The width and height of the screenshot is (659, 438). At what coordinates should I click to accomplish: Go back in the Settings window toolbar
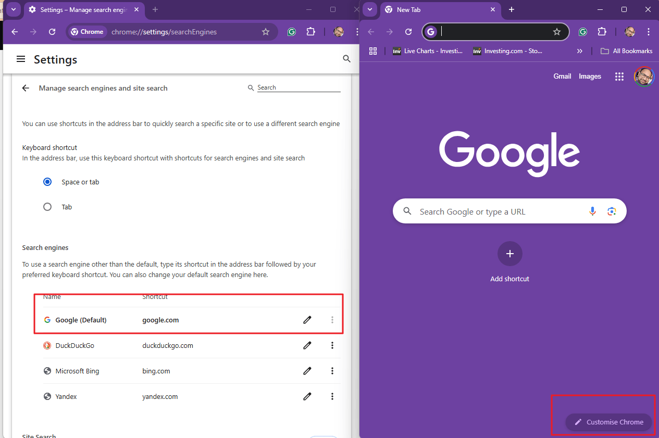click(15, 32)
